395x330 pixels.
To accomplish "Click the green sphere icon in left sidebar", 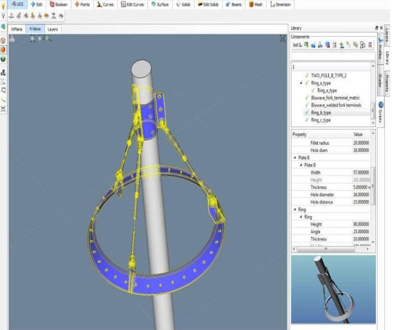I will [3, 59].
